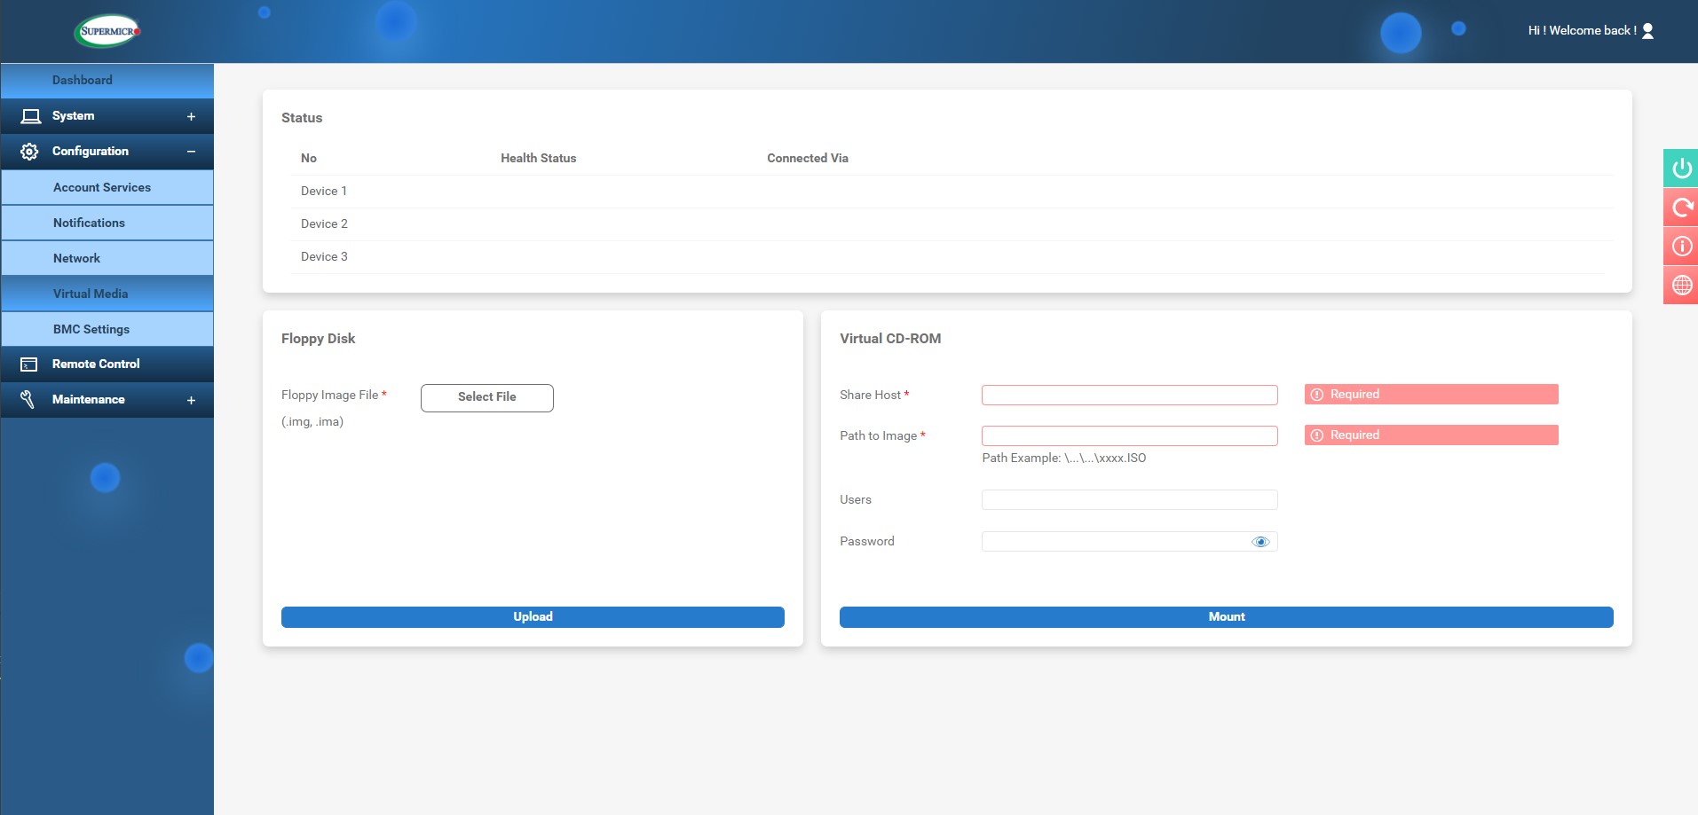This screenshot has width=1698, height=815.
Task: Open the Dashboard page
Action: (83, 80)
